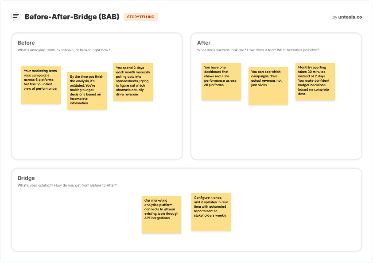The image size is (373, 263).
Task: Select the one dashboard real-time performance note
Action: tap(221, 81)
